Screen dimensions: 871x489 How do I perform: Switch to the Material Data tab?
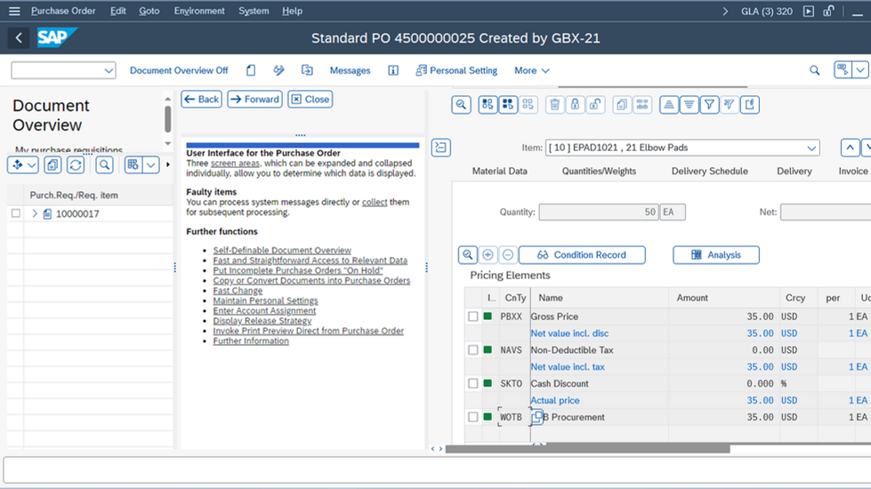(x=499, y=171)
